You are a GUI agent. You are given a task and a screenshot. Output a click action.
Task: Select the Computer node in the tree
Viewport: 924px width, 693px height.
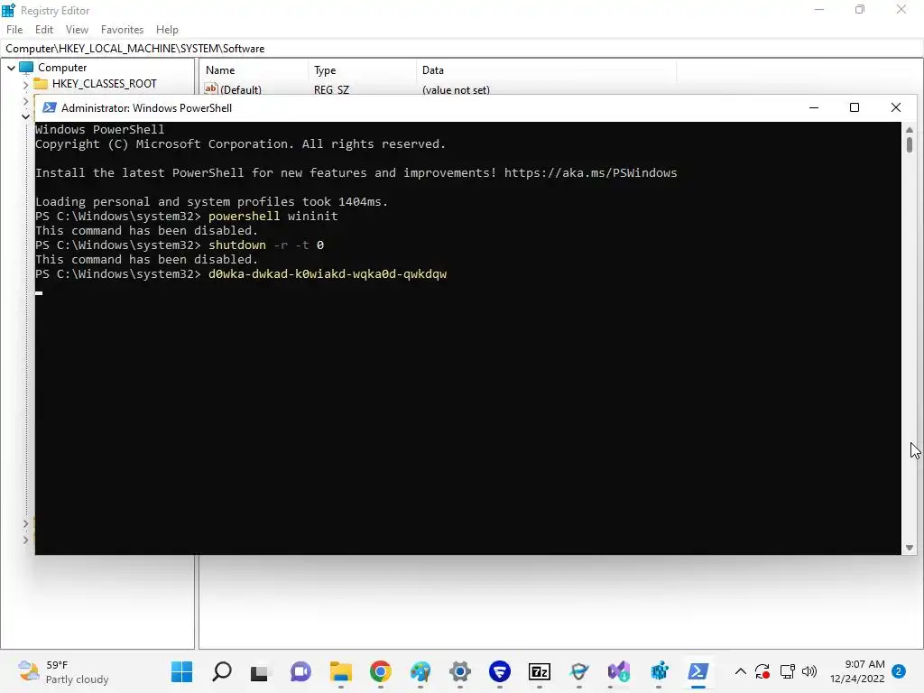coord(62,68)
